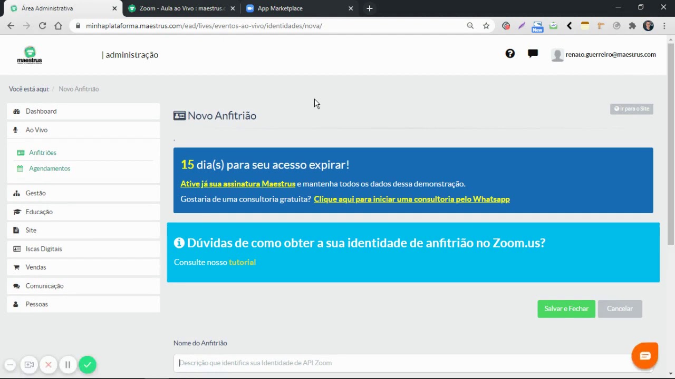Image resolution: width=675 pixels, height=379 pixels.
Task: Go to browser home page
Action: (58, 26)
